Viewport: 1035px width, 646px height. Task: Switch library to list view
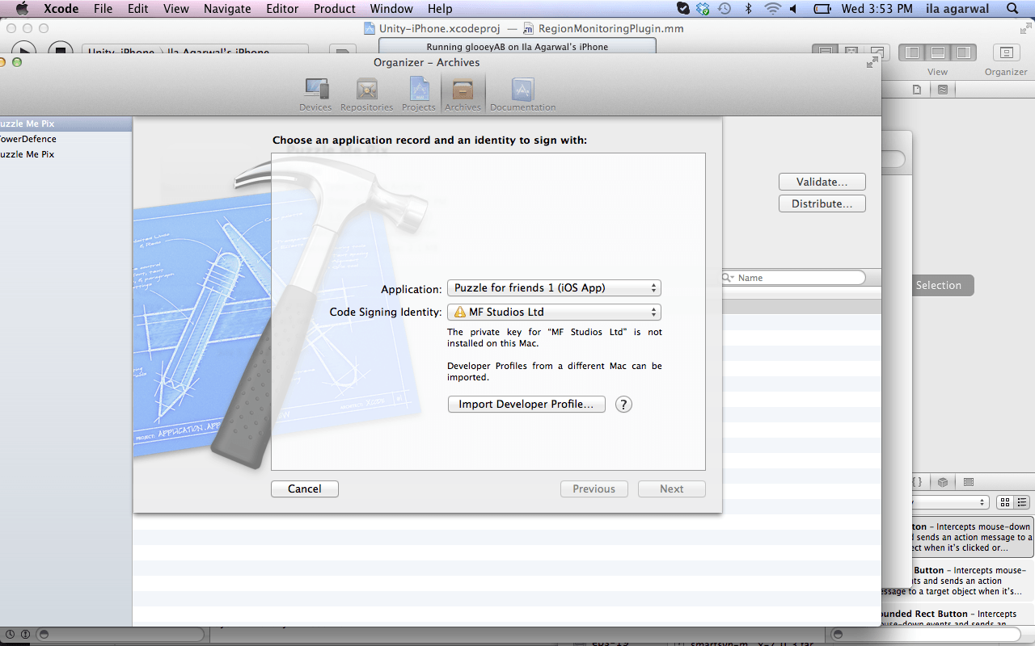point(1022,502)
